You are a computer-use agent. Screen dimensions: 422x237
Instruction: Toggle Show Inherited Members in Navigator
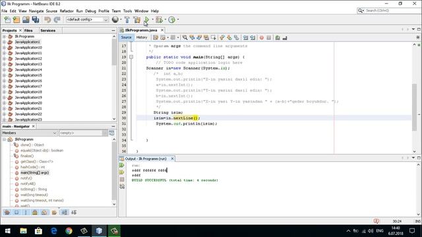[x=7, y=212]
